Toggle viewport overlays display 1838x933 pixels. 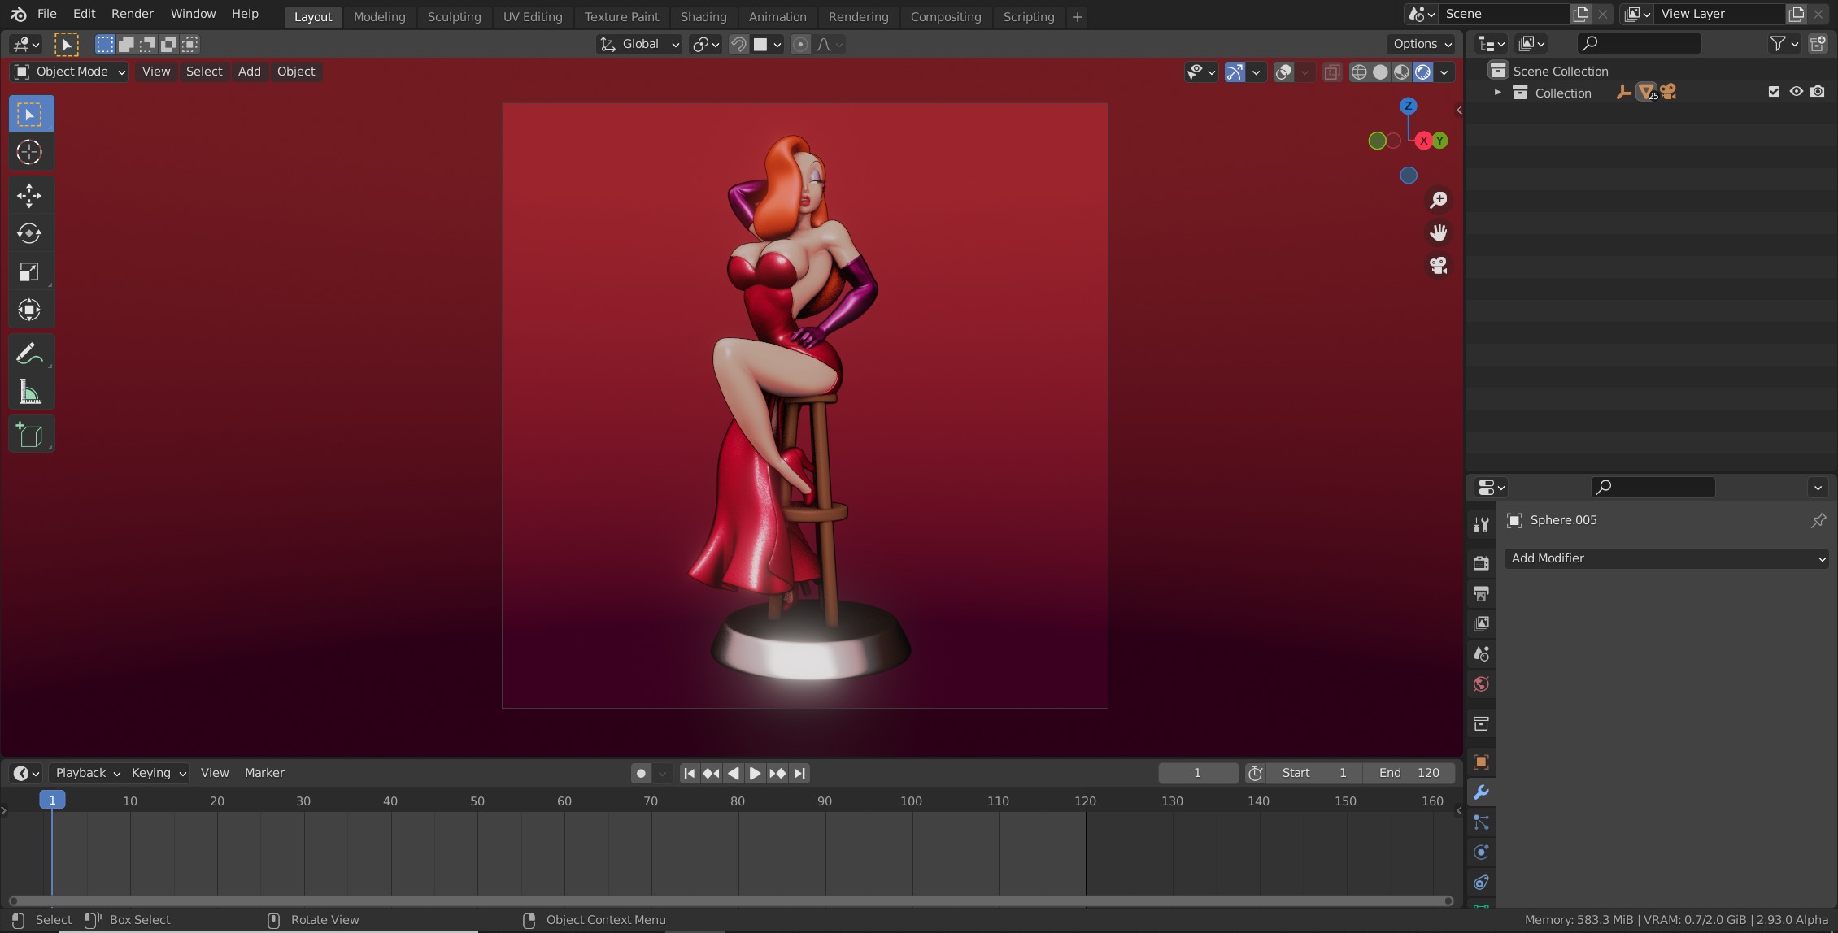1283,72
